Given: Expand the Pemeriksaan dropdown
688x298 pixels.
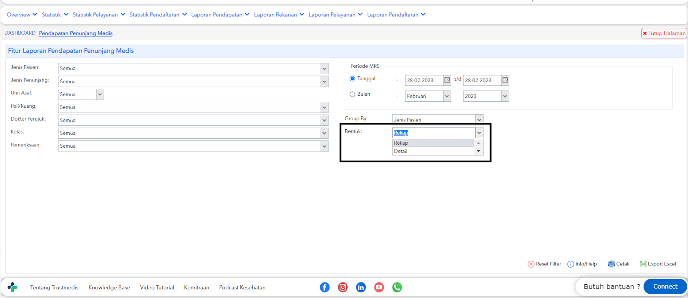Looking at the screenshot, I should tap(325, 146).
